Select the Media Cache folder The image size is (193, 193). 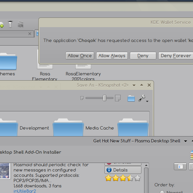(x=68, y=127)
